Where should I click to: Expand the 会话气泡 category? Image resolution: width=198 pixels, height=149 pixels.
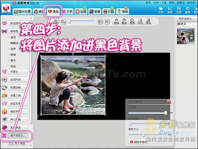coord(18,79)
